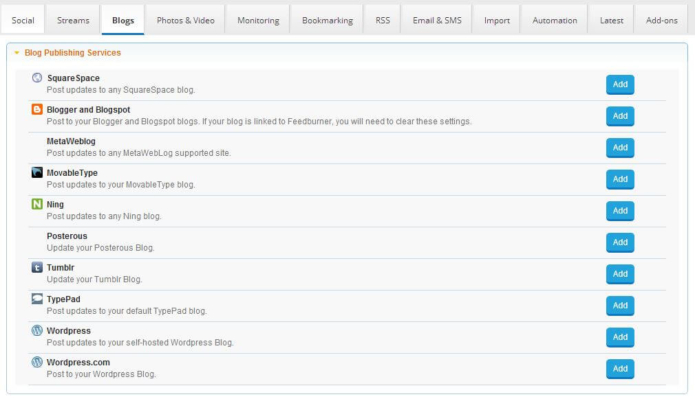The height and width of the screenshot is (399, 695).
Task: Click the 'Tumblr' service name
Action: (x=61, y=268)
